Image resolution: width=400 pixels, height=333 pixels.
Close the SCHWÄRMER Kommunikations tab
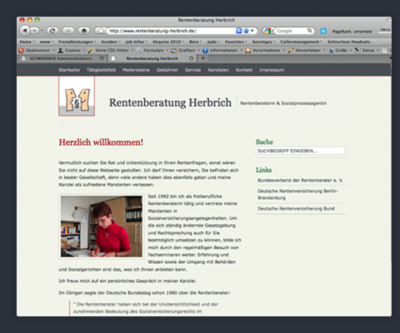click(102, 58)
